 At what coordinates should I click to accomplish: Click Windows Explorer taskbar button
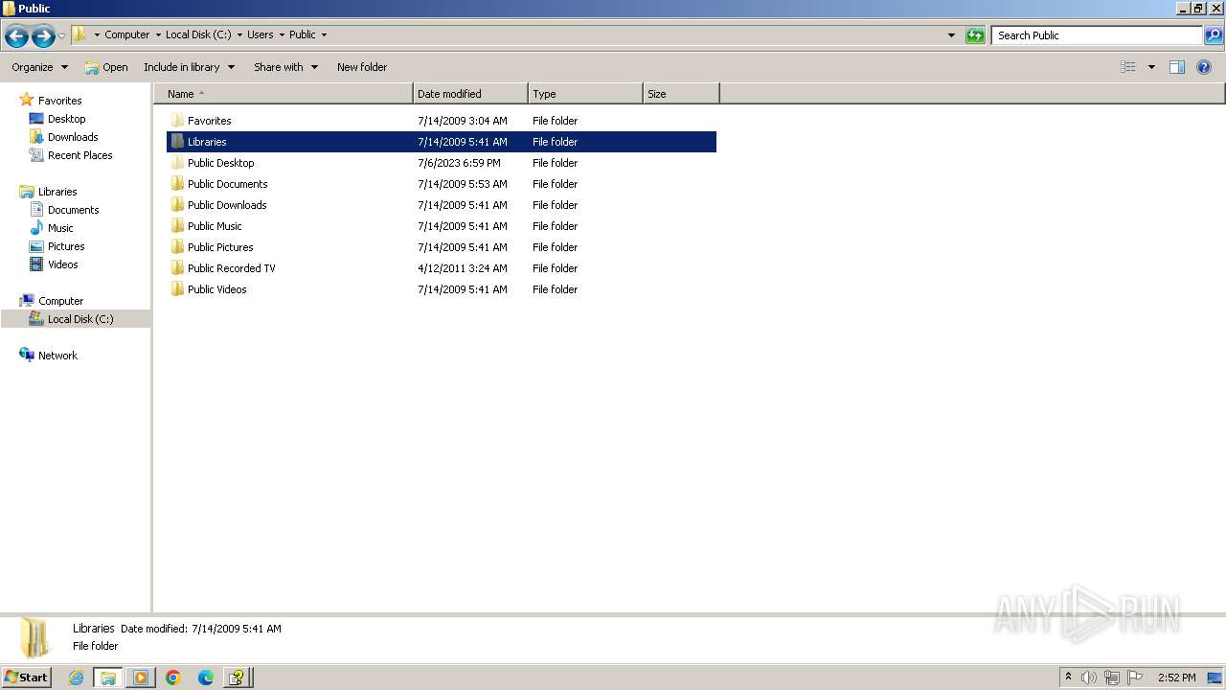tap(108, 678)
